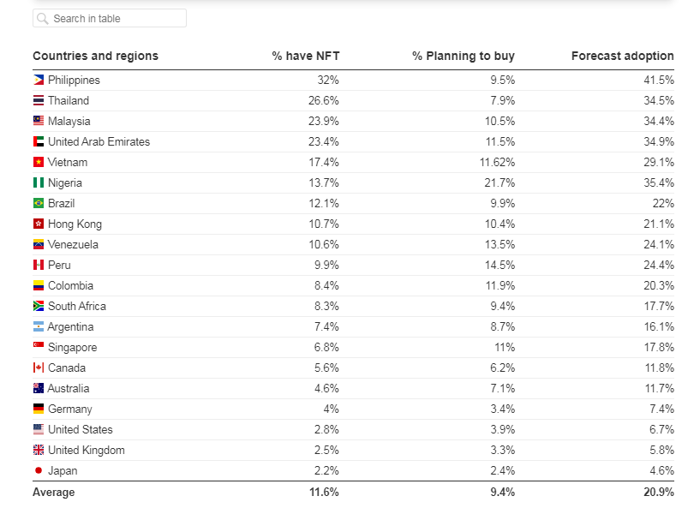The height and width of the screenshot is (508, 700).
Task: Select the United Arab Emirates row label
Action: coord(99,141)
